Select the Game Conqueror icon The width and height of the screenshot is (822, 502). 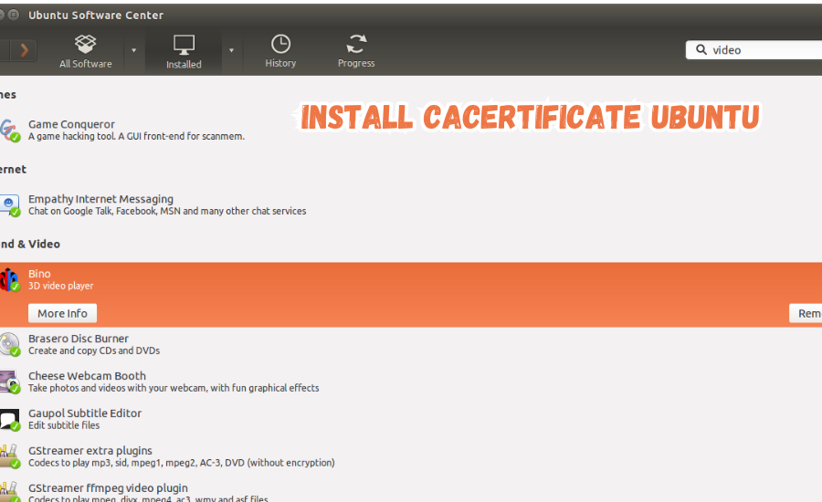click(9, 130)
